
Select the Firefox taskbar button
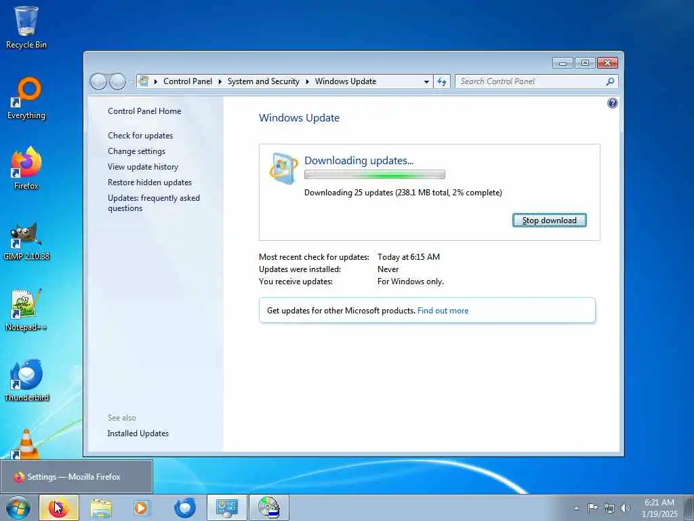(59, 507)
